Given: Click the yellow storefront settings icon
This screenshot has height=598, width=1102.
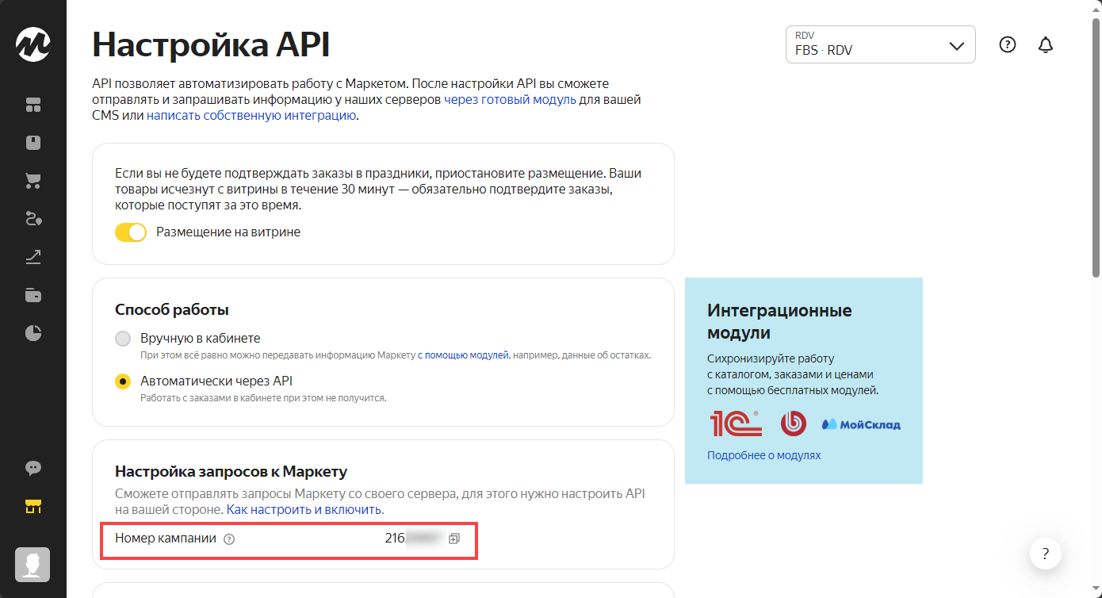Looking at the screenshot, I should (33, 506).
